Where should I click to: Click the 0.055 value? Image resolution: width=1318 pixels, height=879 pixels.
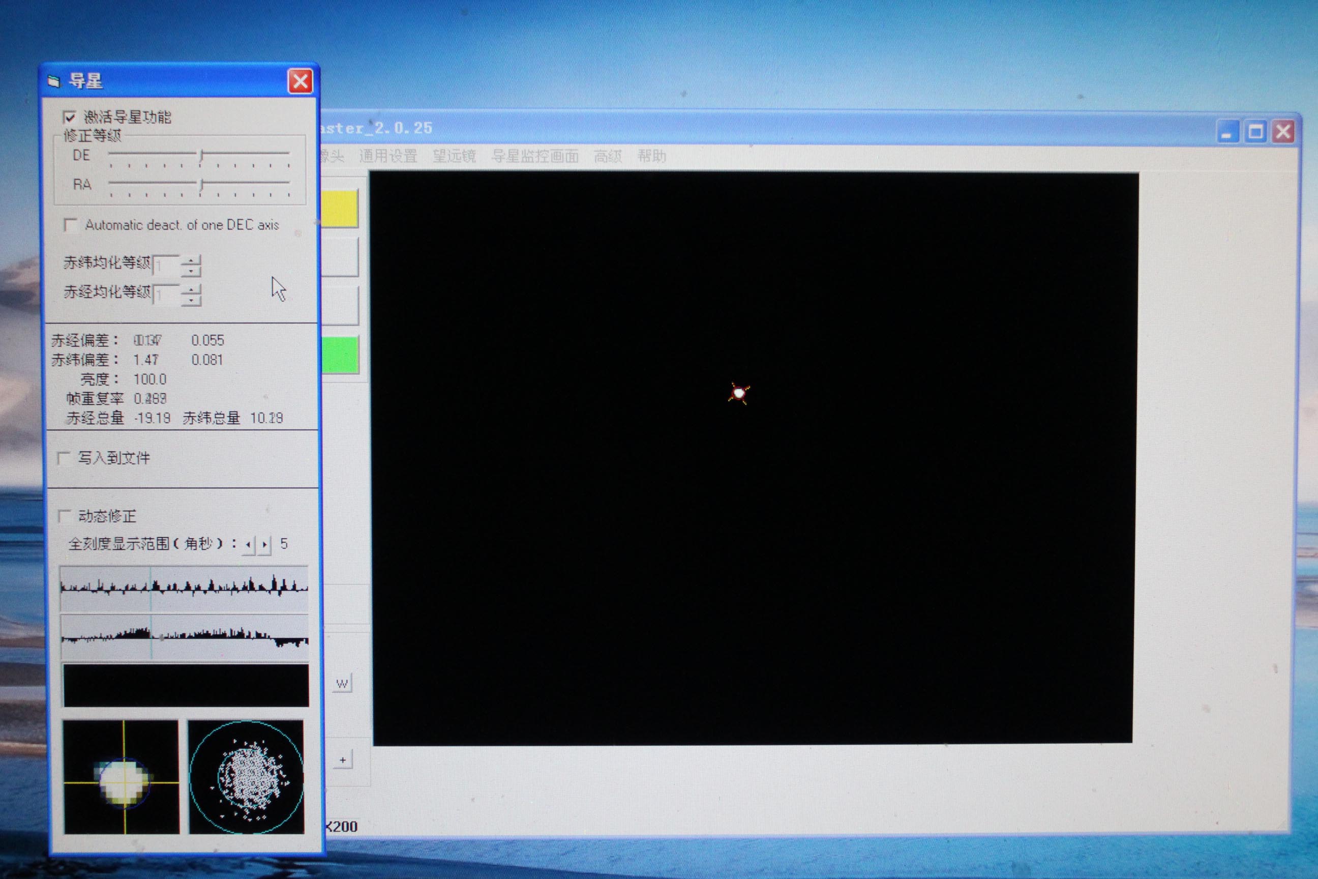pyautogui.click(x=207, y=340)
